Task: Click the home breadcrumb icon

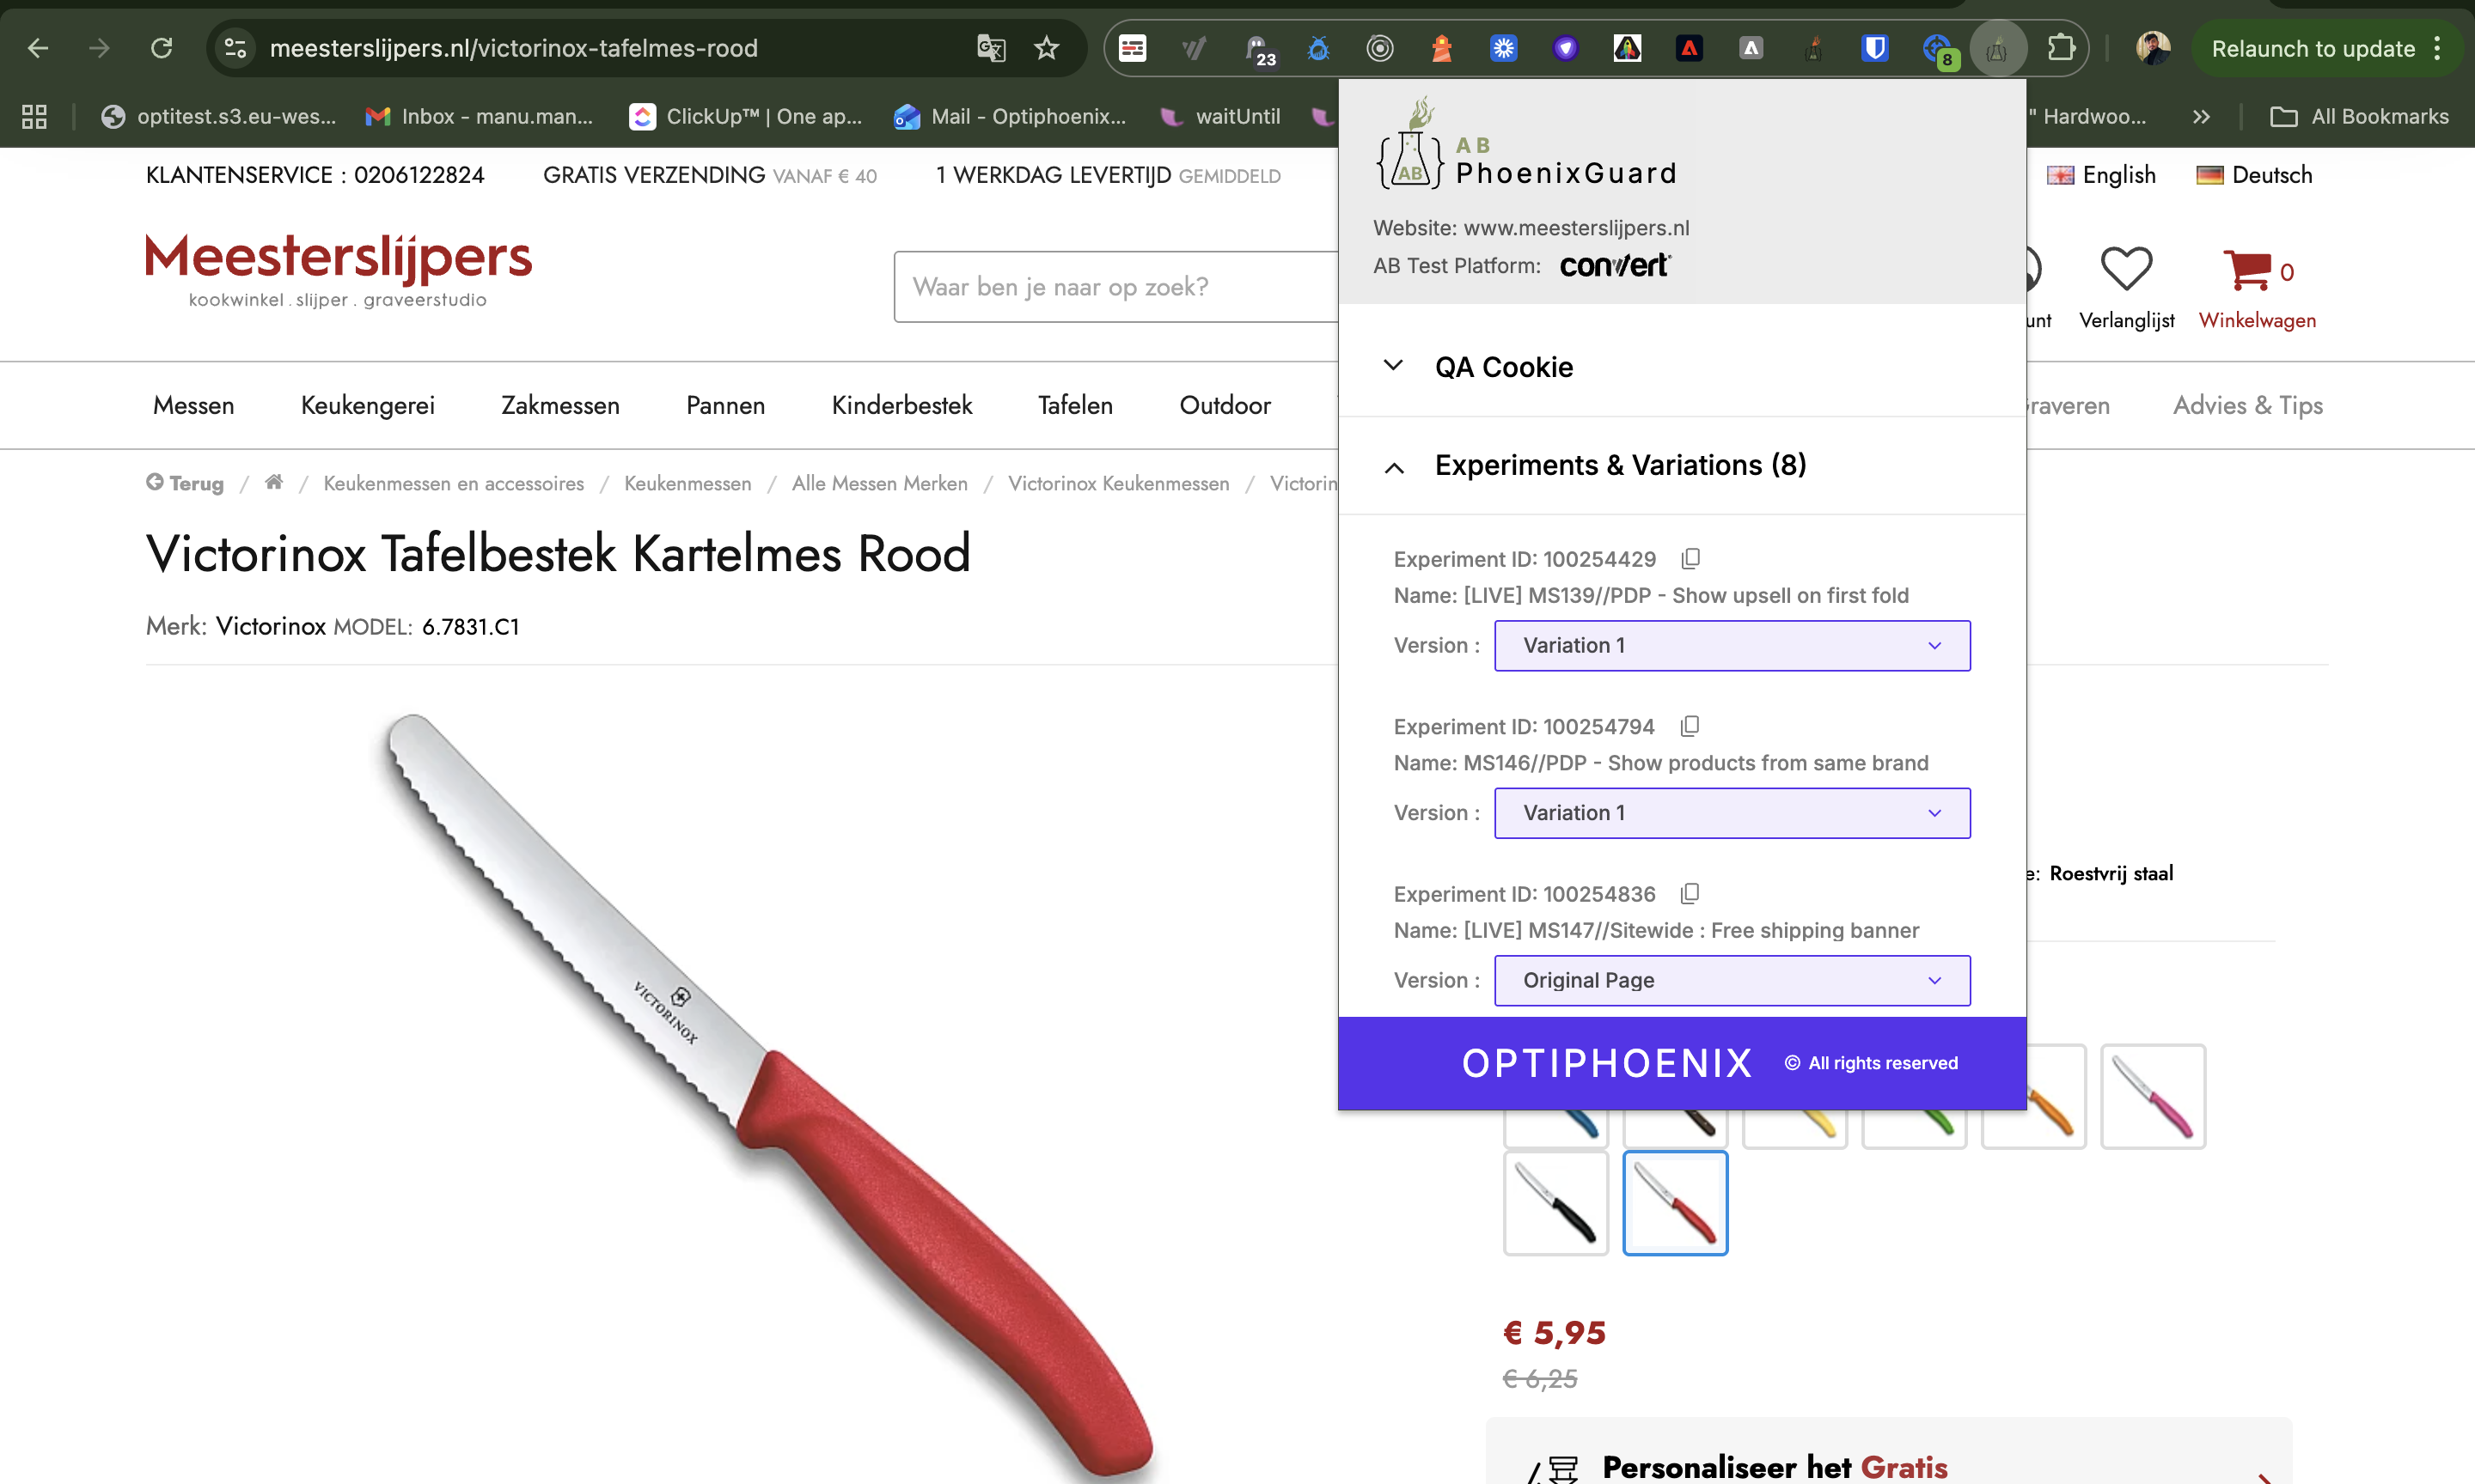Action: [x=274, y=483]
